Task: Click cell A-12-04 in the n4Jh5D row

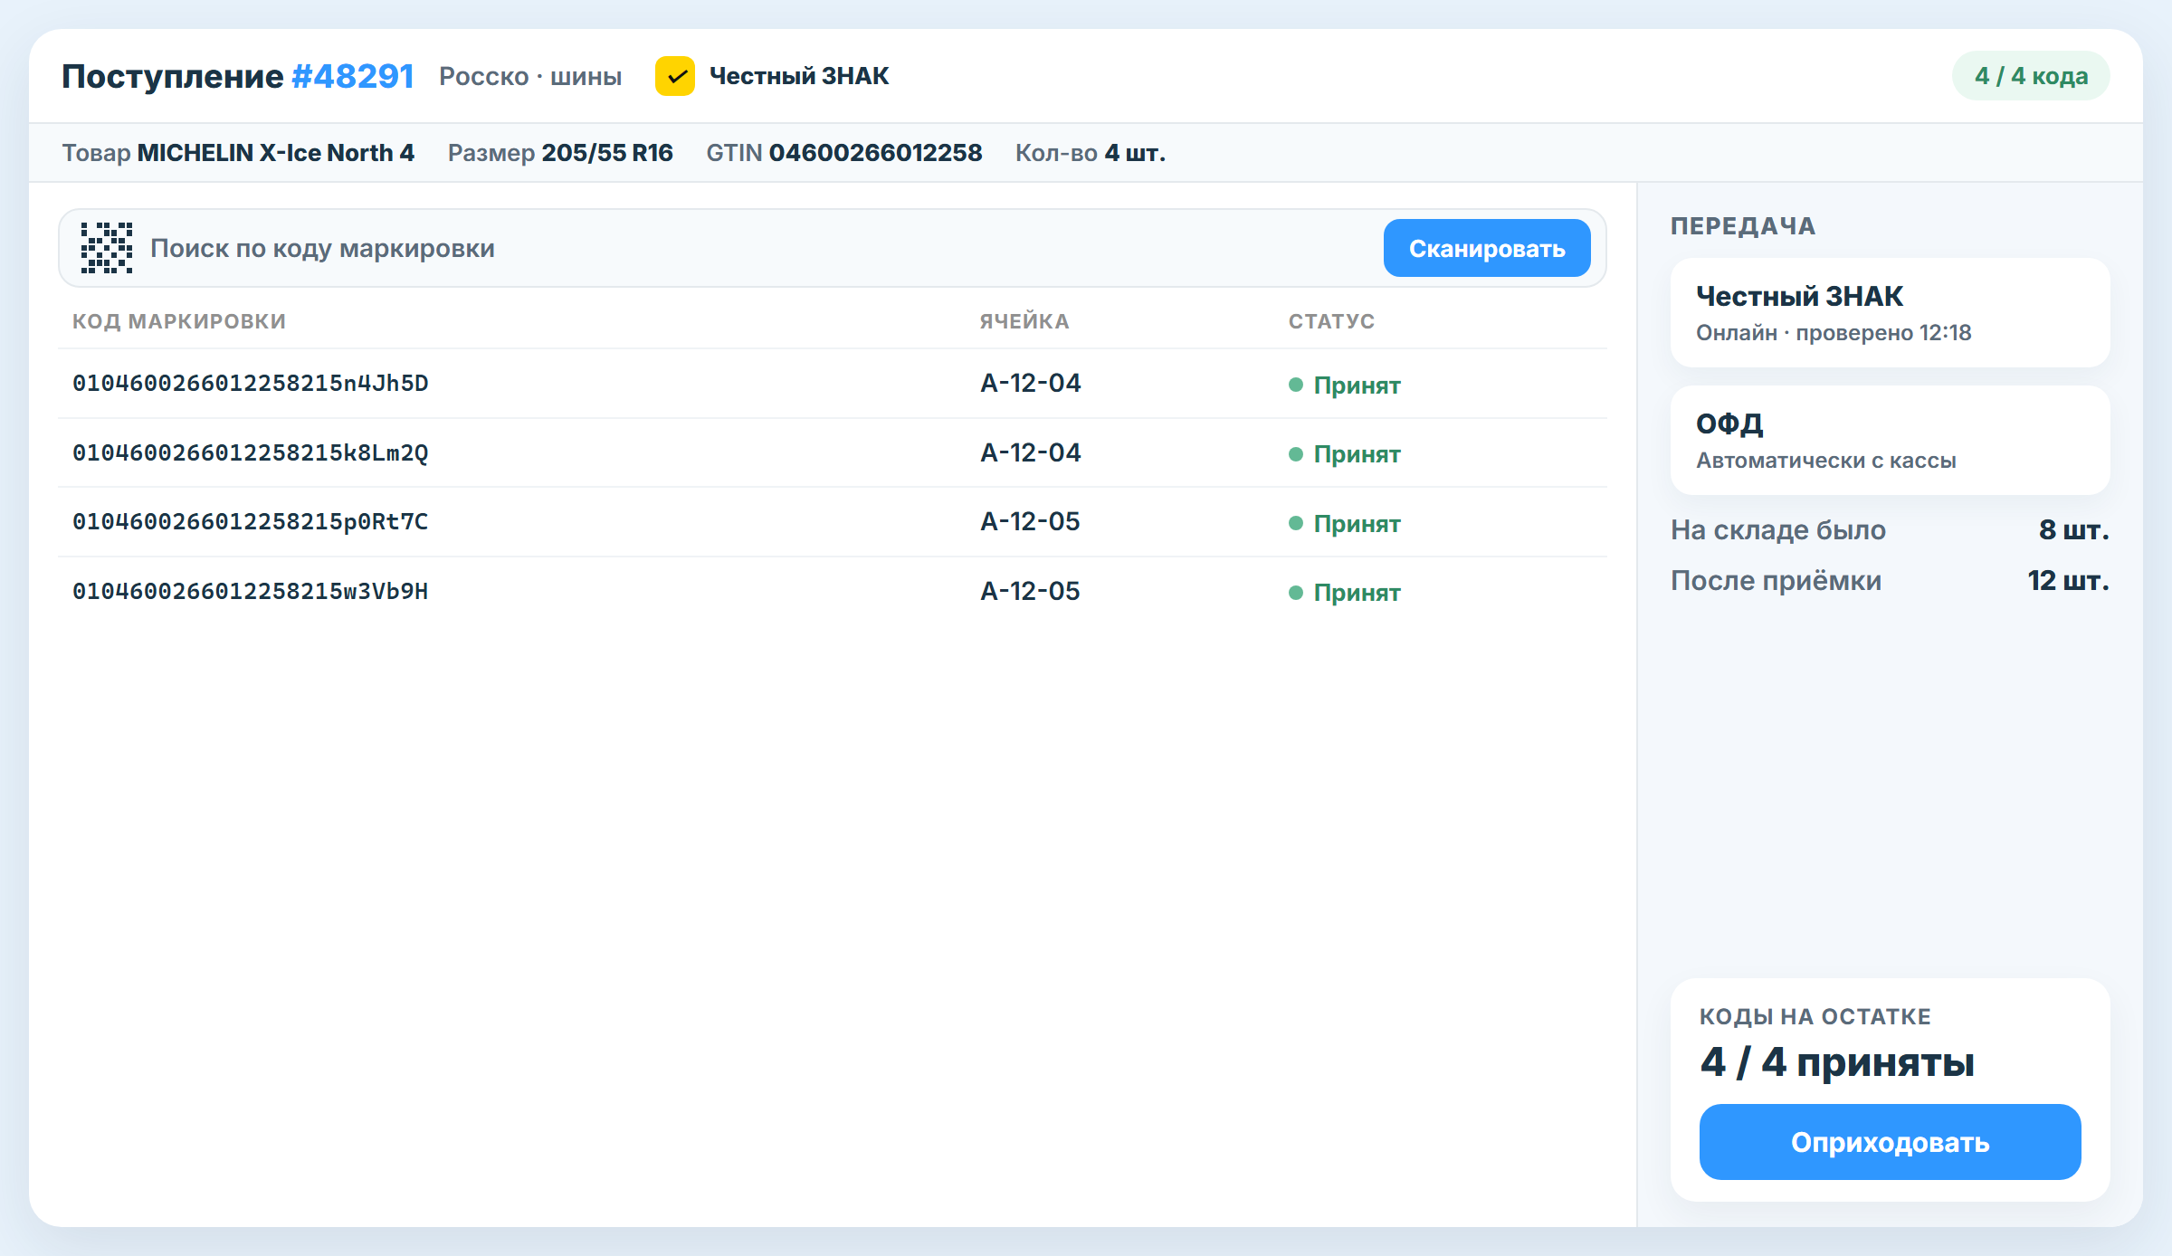Action: pos(1031,384)
